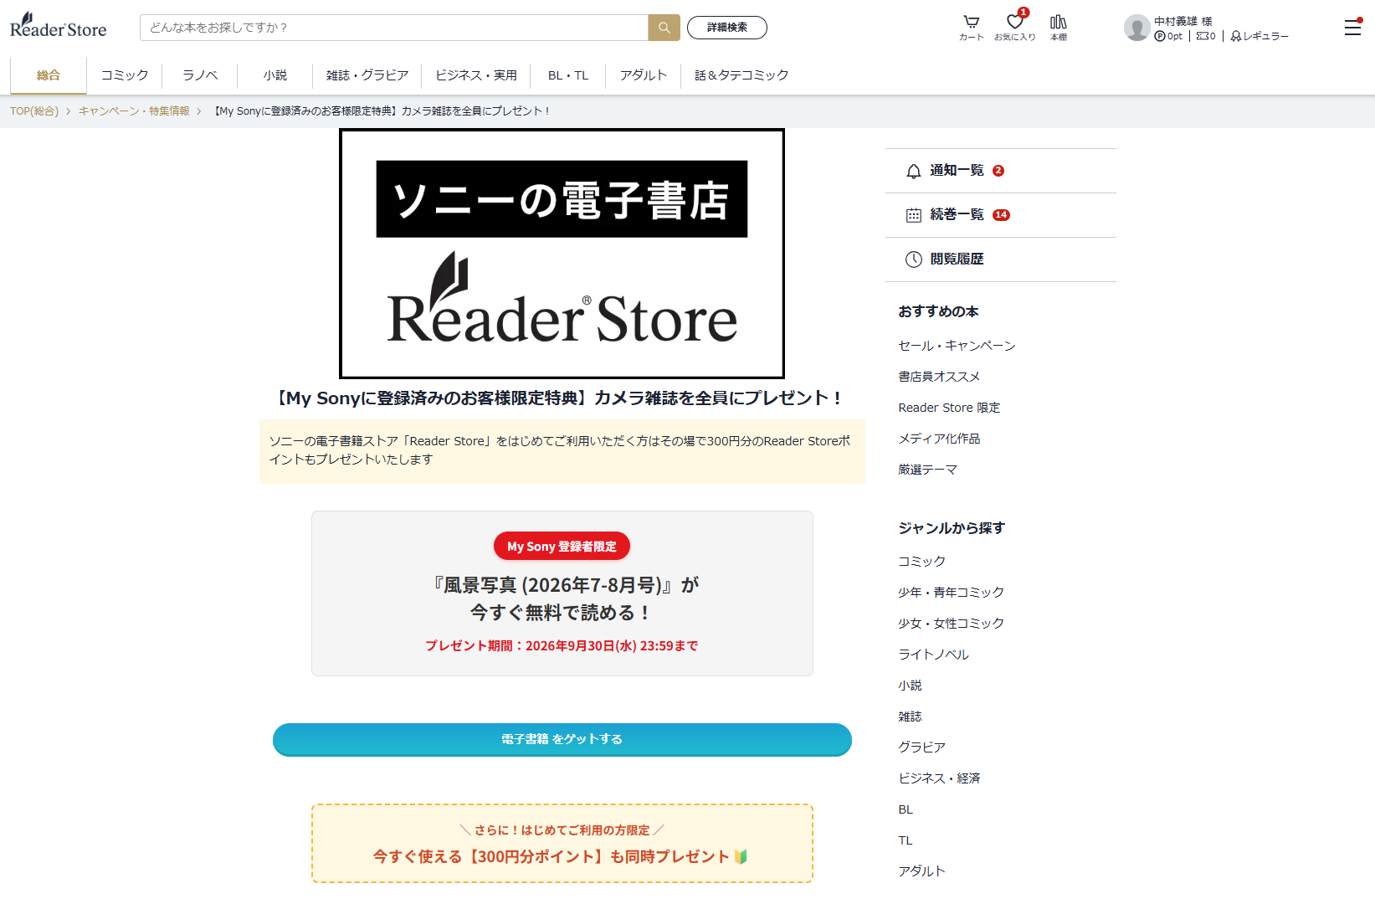Click the レギュラー rank badge

[1260, 36]
